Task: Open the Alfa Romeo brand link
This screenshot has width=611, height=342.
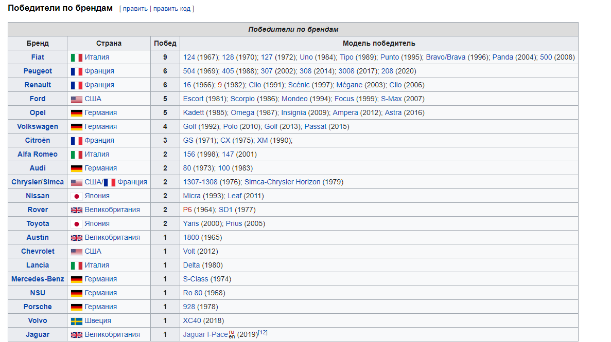Action: [38, 154]
